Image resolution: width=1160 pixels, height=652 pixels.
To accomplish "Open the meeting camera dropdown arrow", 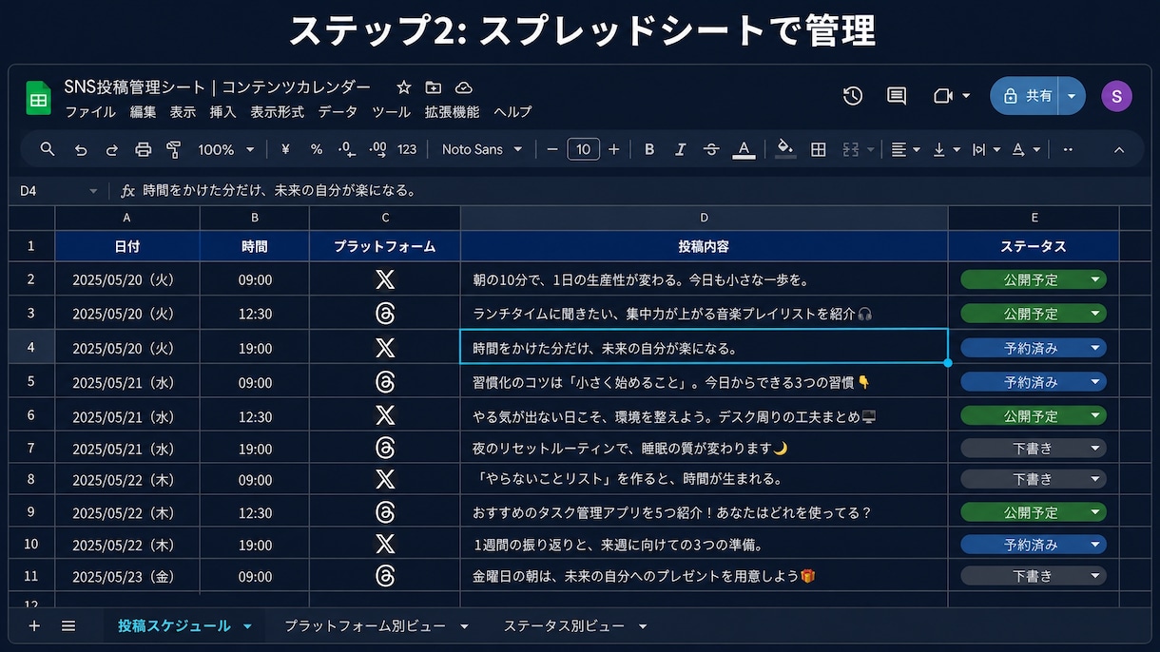I will coord(966,96).
